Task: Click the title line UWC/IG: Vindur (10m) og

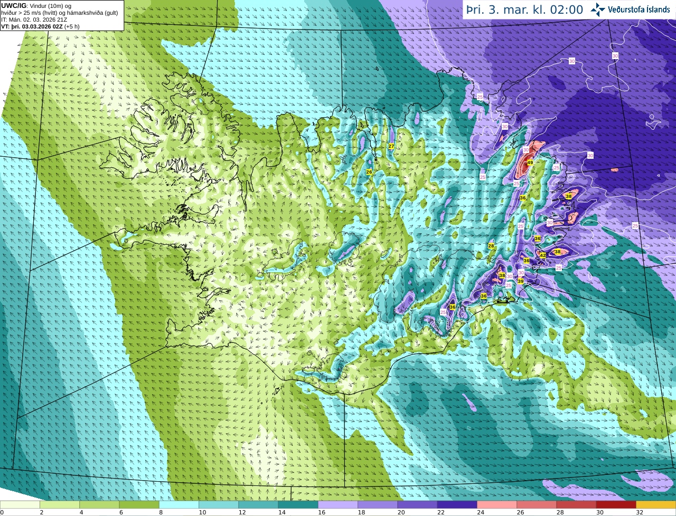Action: point(36,6)
